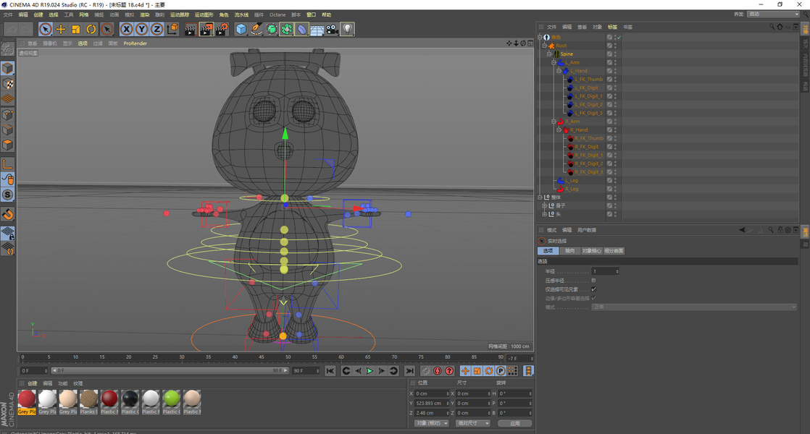Screen dimensions: 810x434
Task: Render to Picture Viewer
Action: pos(206,30)
